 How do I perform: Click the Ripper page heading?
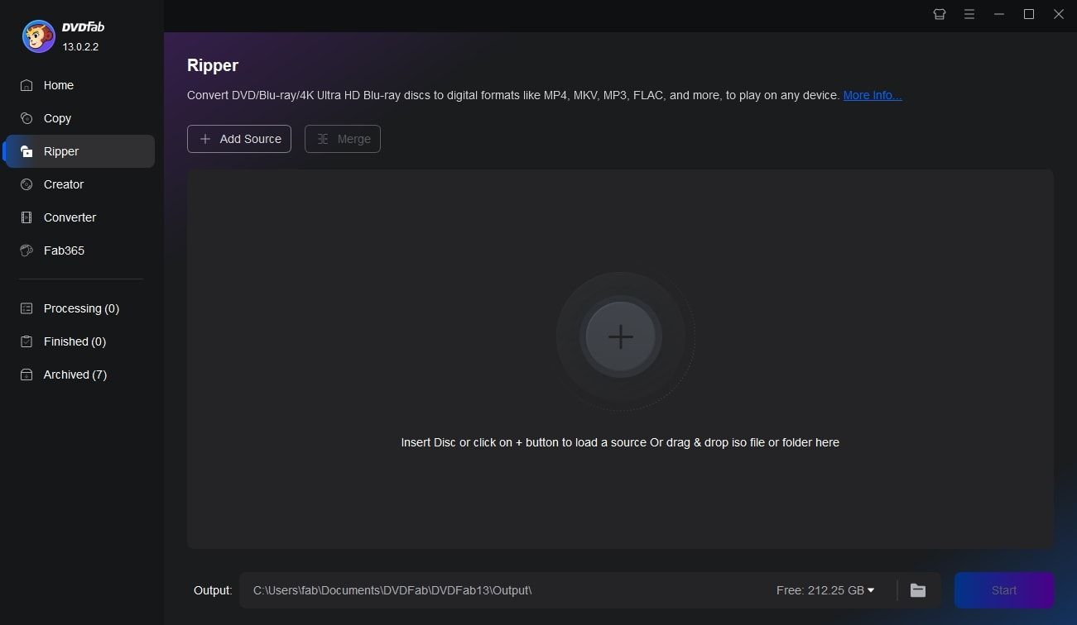click(x=213, y=65)
